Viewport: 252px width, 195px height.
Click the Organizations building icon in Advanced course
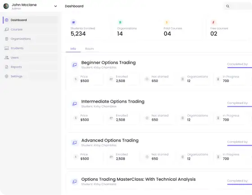tap(183, 157)
